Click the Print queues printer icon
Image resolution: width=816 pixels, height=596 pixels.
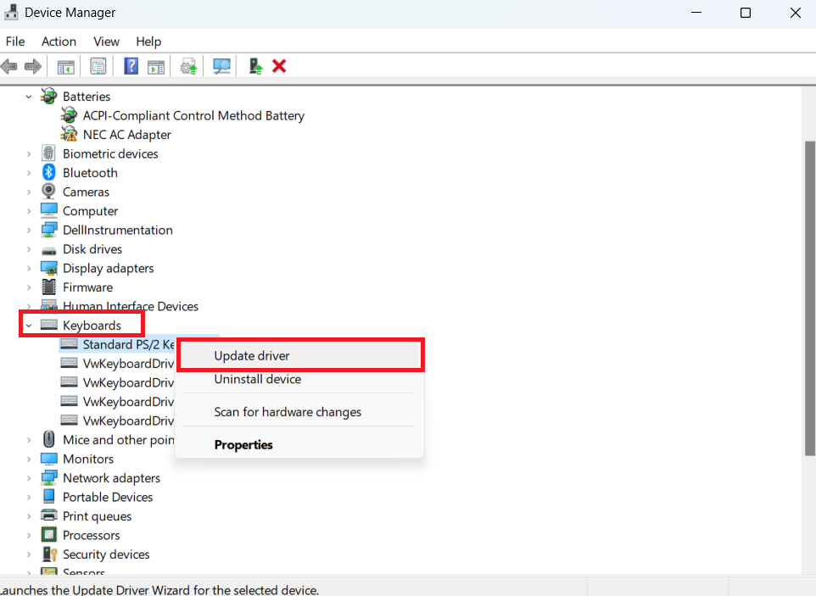pyautogui.click(x=49, y=515)
